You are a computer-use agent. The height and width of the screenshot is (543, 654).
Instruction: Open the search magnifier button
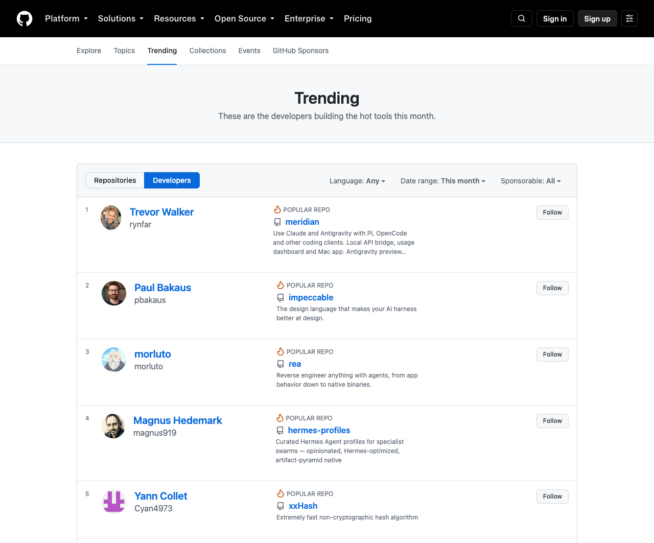pyautogui.click(x=522, y=18)
